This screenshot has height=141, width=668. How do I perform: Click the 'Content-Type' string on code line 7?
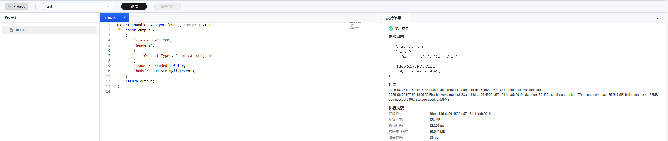(157, 56)
